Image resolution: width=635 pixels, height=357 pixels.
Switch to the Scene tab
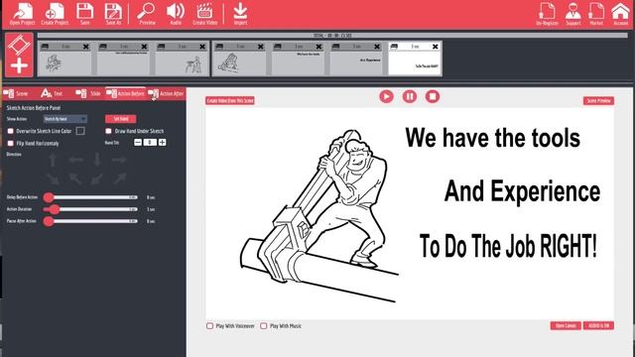[16, 93]
